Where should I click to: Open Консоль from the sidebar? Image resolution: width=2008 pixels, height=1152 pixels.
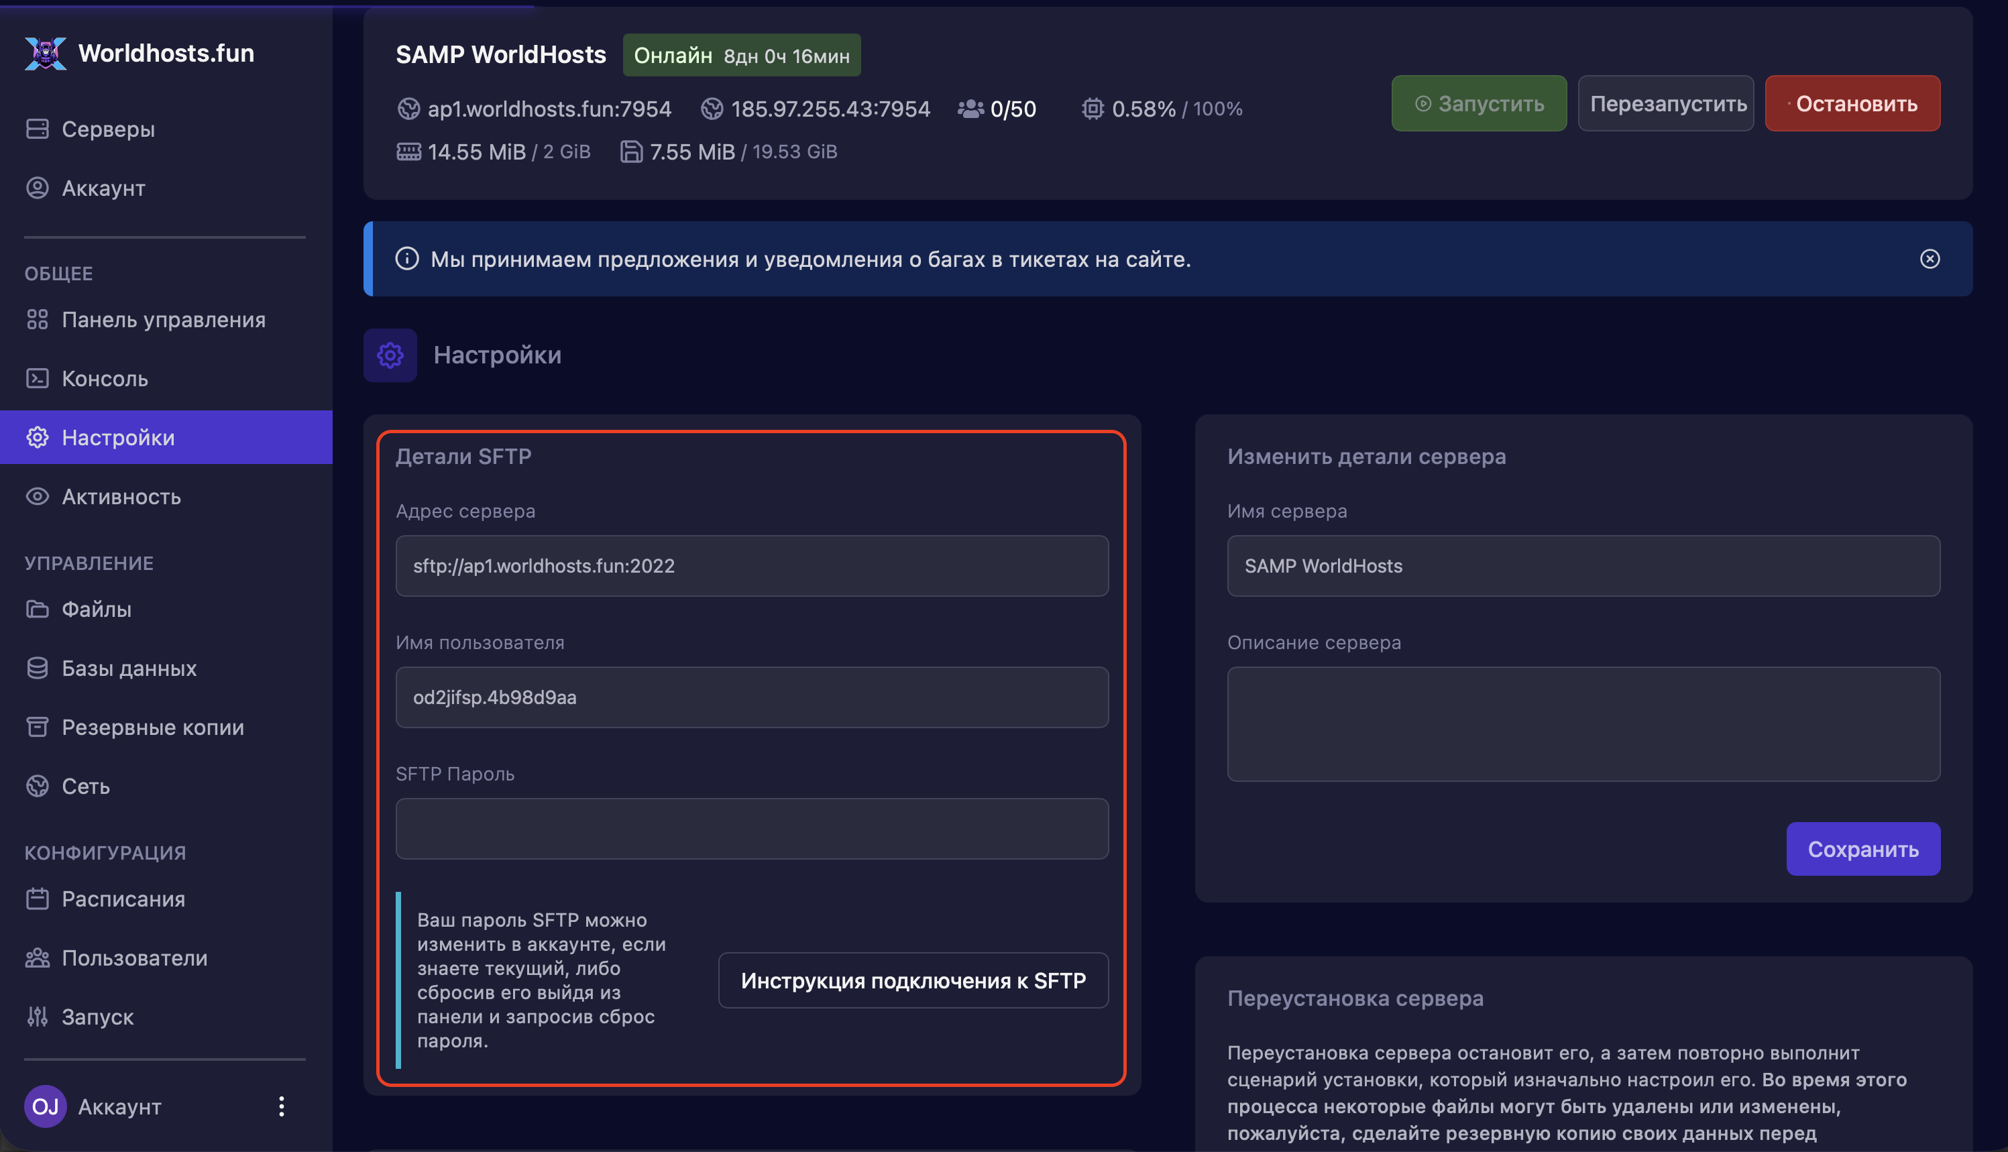[105, 378]
